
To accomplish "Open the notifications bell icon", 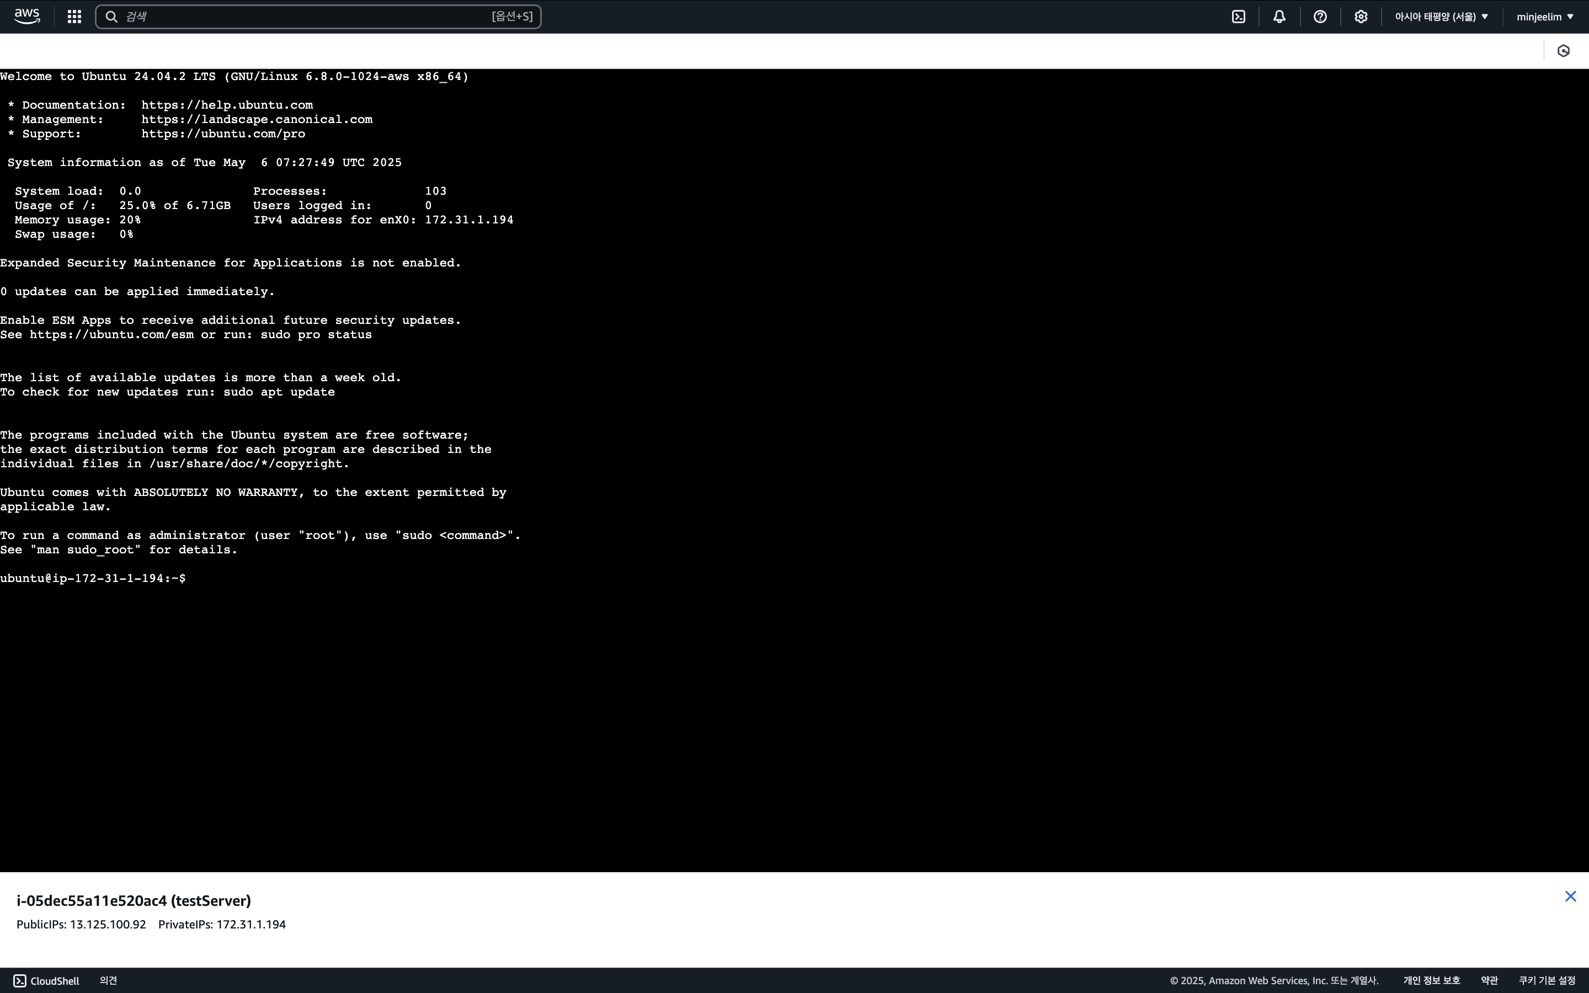I will tap(1279, 17).
